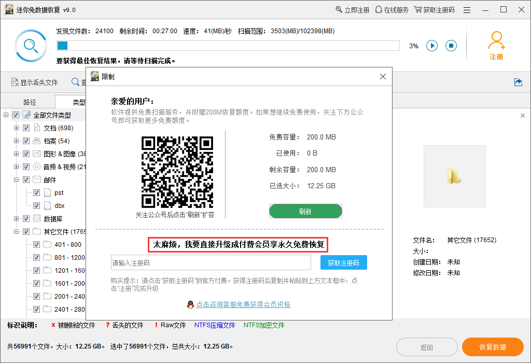Screen dimensions: 531x363
Task: Click the scanning magnifier circle icon
Action: click(31, 46)
